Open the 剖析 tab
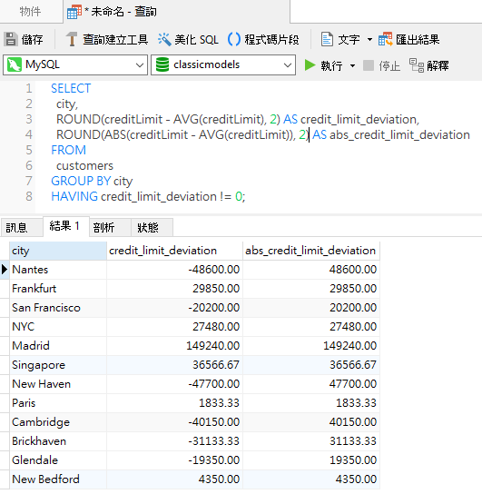 (x=110, y=227)
